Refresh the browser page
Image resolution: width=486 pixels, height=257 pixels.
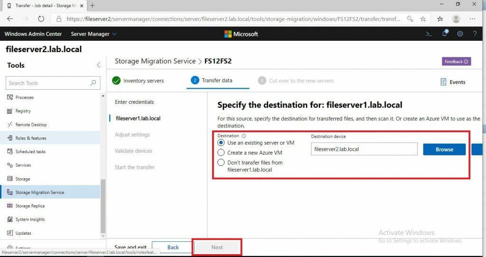tap(41, 19)
